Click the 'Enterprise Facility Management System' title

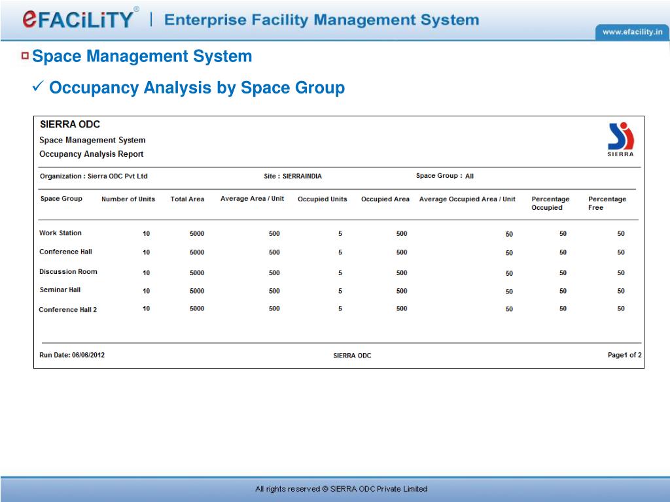point(321,20)
